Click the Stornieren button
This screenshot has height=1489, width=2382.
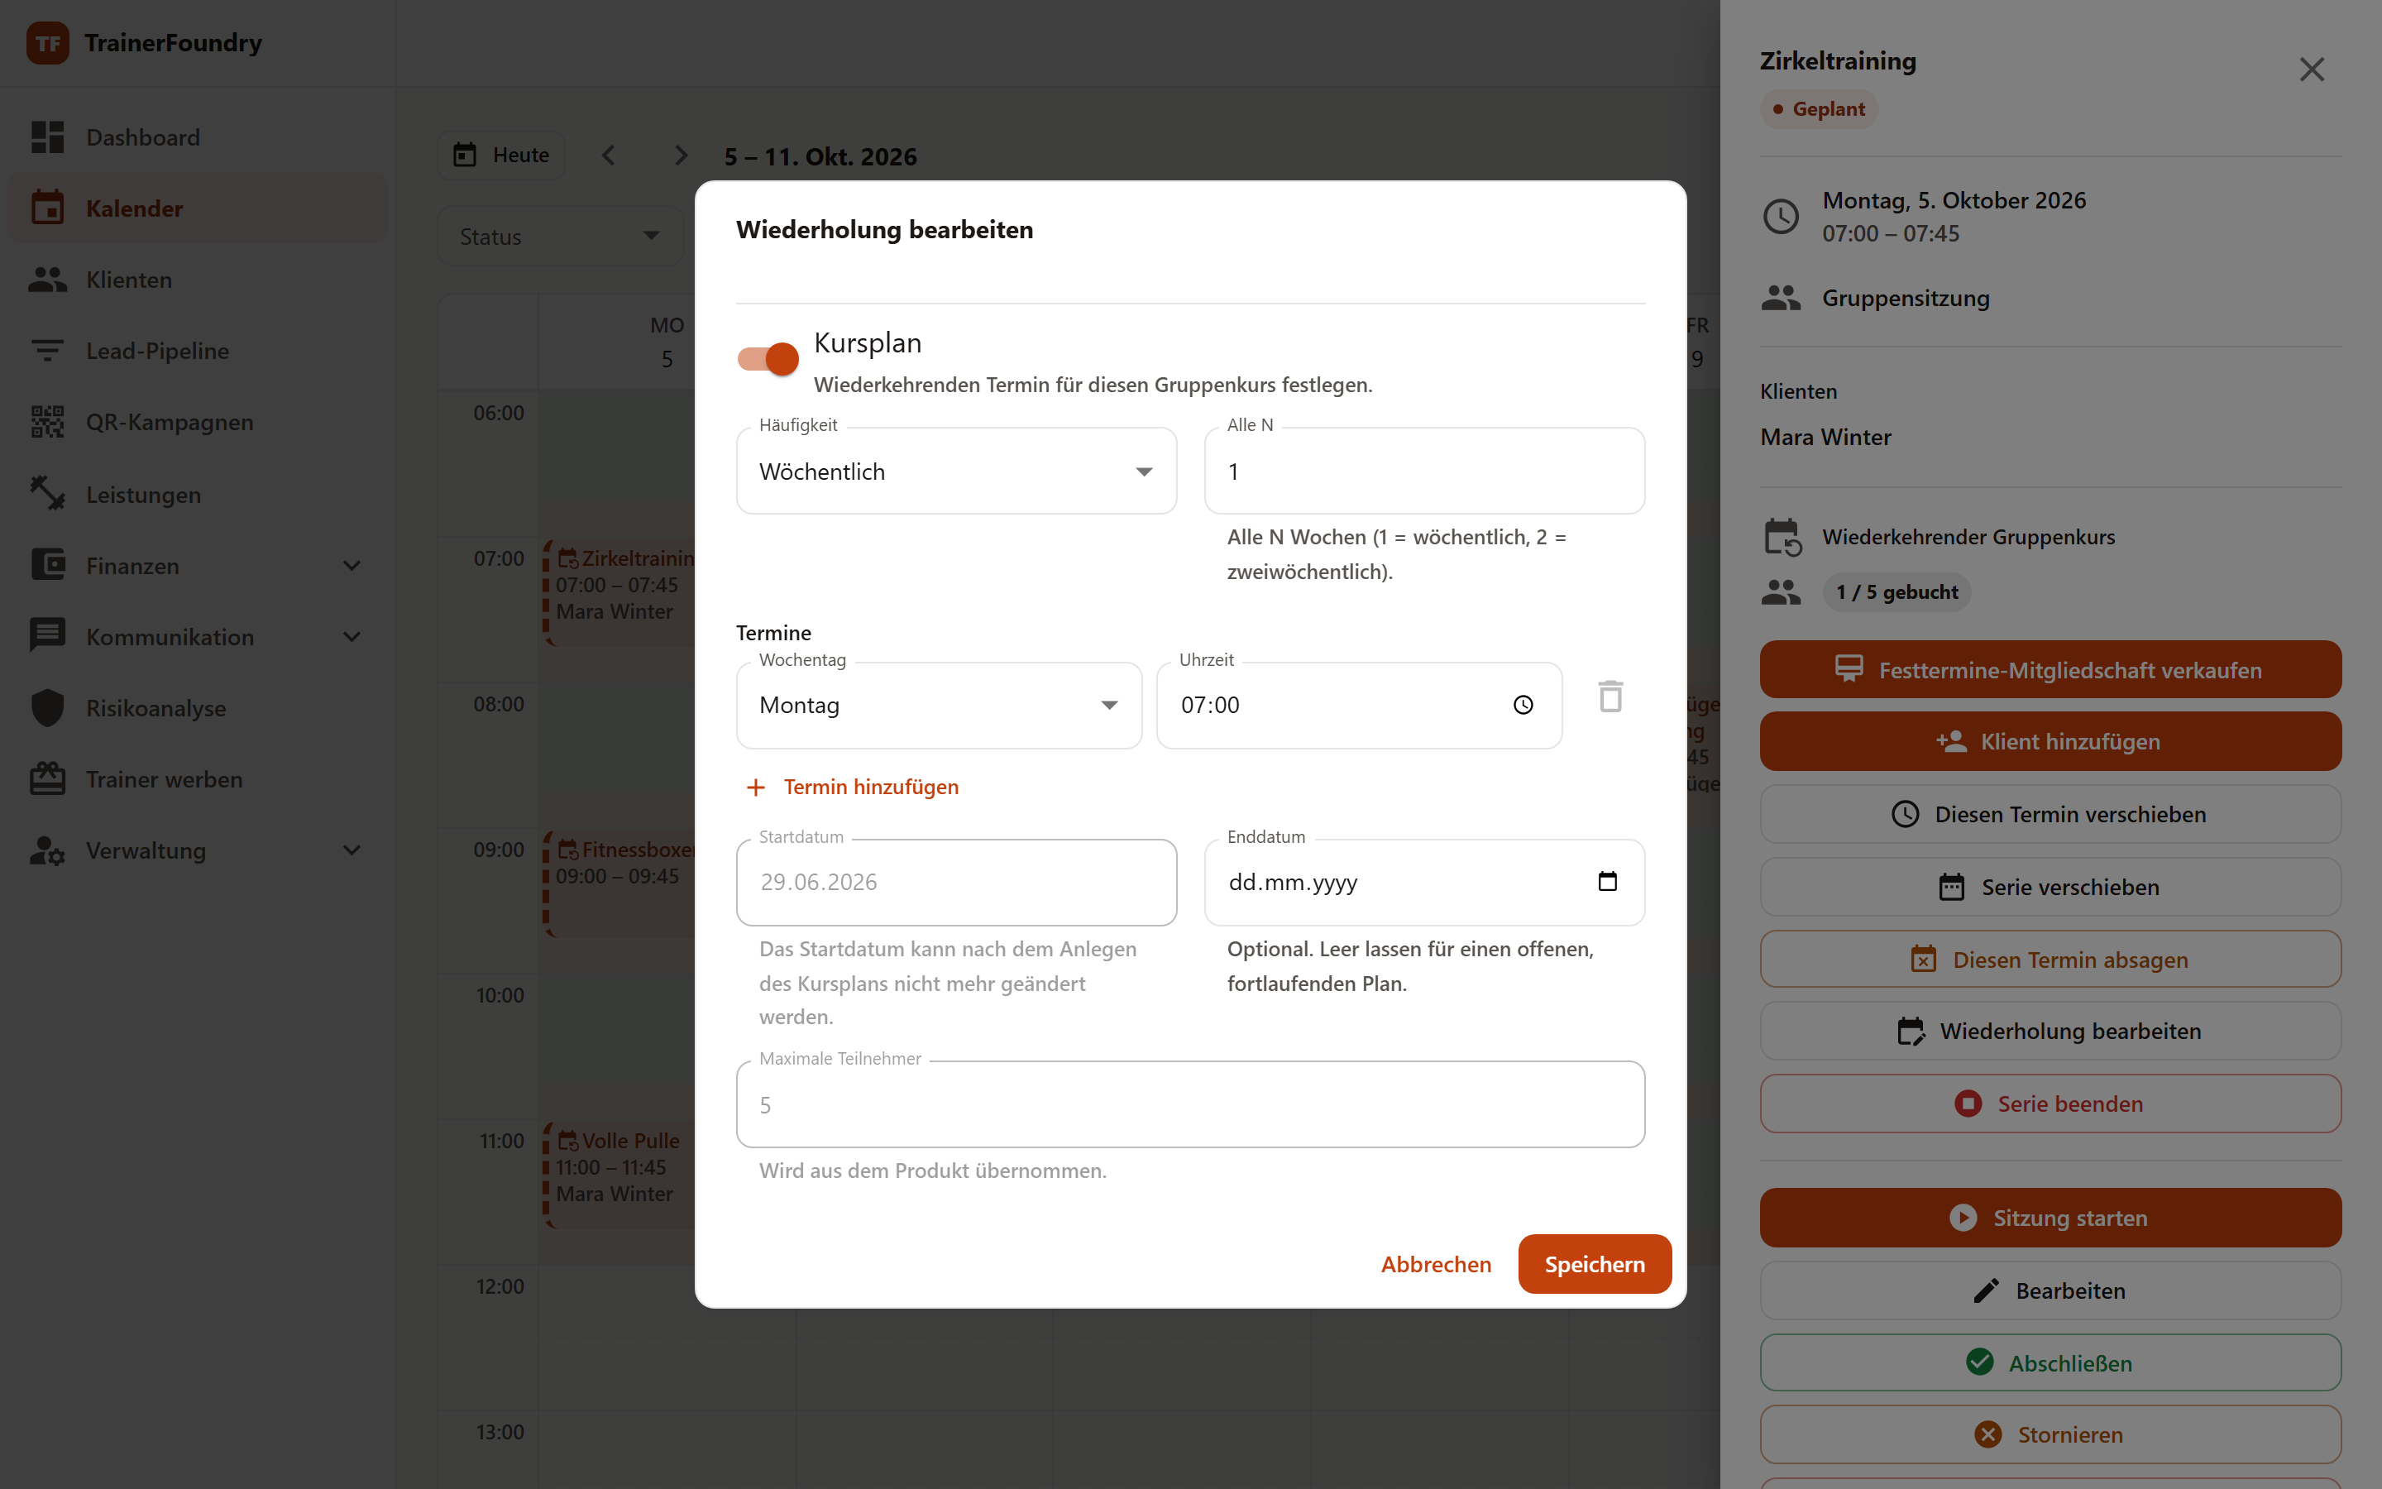pyautogui.click(x=2050, y=1435)
